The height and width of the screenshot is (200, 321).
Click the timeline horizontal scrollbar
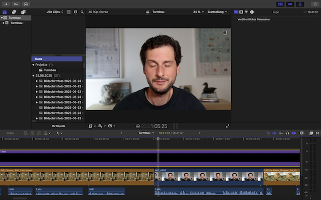pyautogui.click(x=20, y=198)
